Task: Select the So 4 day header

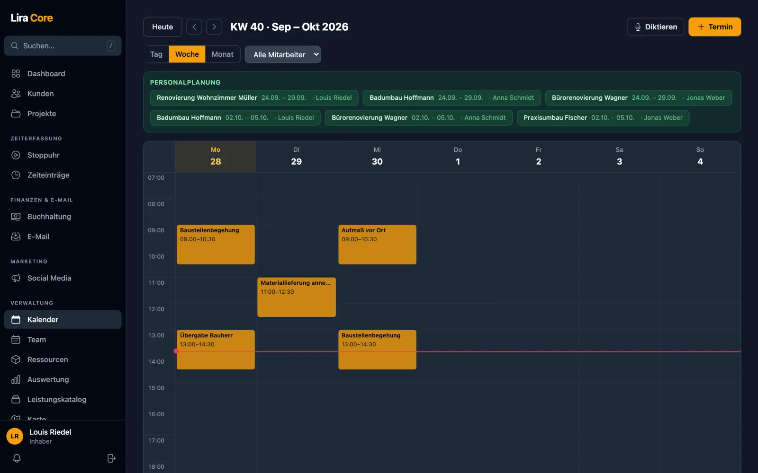Action: tap(700, 157)
